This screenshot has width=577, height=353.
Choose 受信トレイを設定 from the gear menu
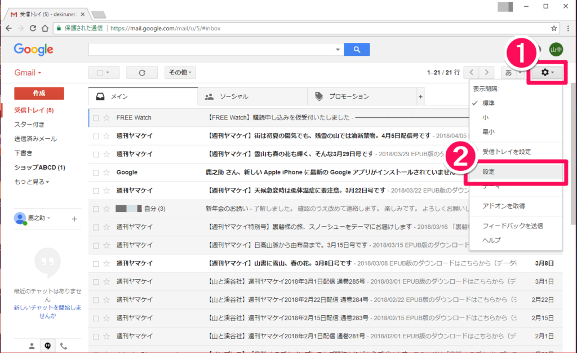coord(516,152)
